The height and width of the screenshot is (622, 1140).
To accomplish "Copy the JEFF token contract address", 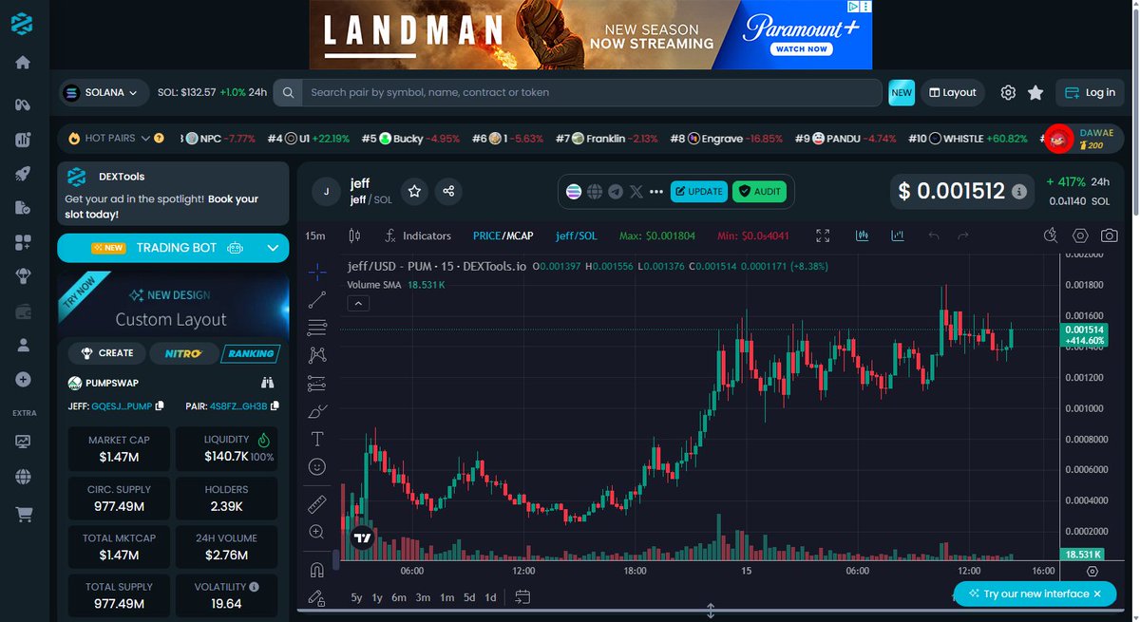I will tap(160, 406).
